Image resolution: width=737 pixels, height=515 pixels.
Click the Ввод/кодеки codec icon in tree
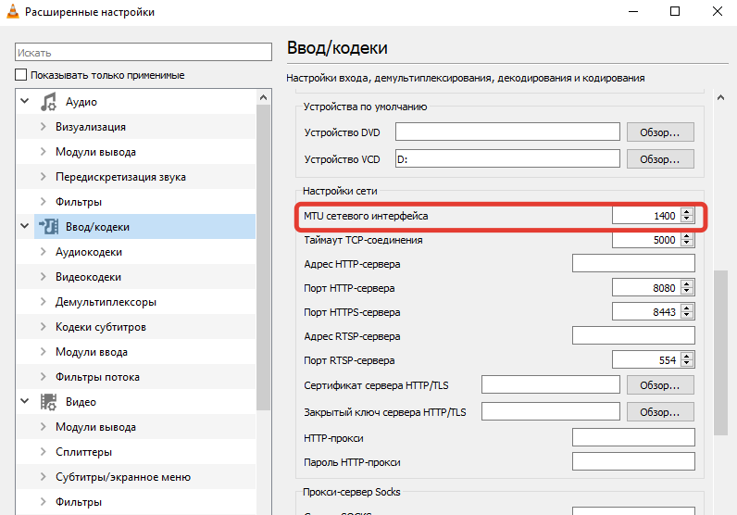[48, 227]
